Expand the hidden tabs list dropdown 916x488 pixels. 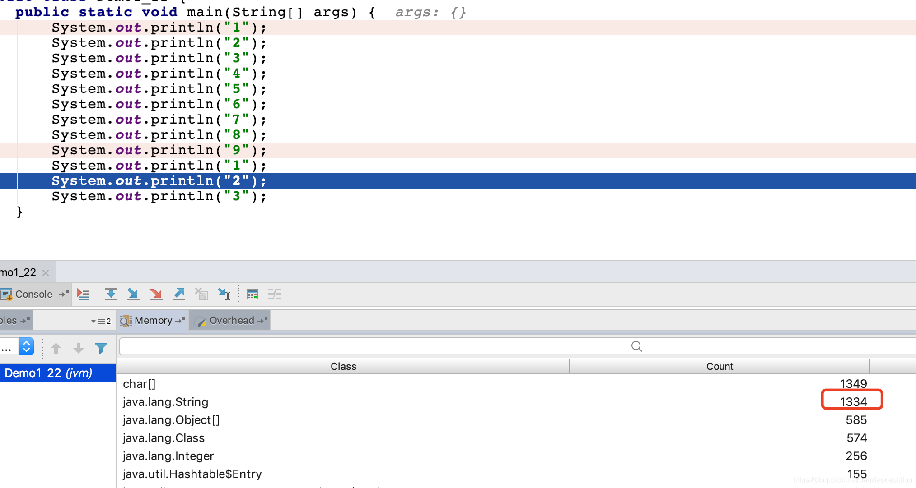[101, 321]
